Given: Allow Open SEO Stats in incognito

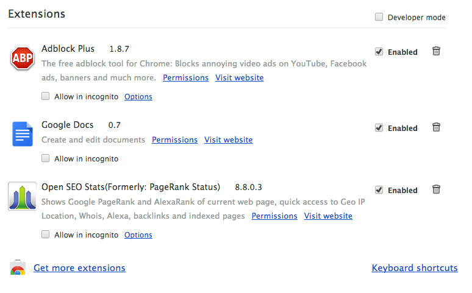Looking at the screenshot, I should 46,235.
